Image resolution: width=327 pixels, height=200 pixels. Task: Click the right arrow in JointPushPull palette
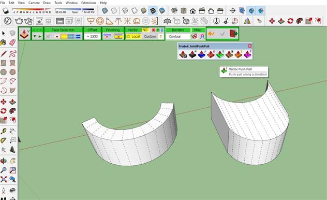40,36
